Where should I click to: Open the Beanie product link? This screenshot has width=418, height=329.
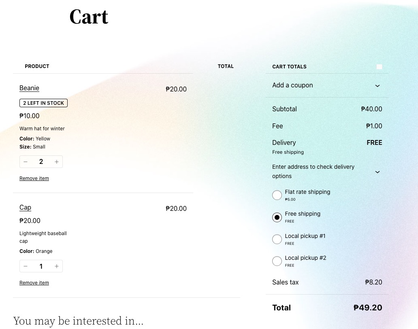[29, 88]
